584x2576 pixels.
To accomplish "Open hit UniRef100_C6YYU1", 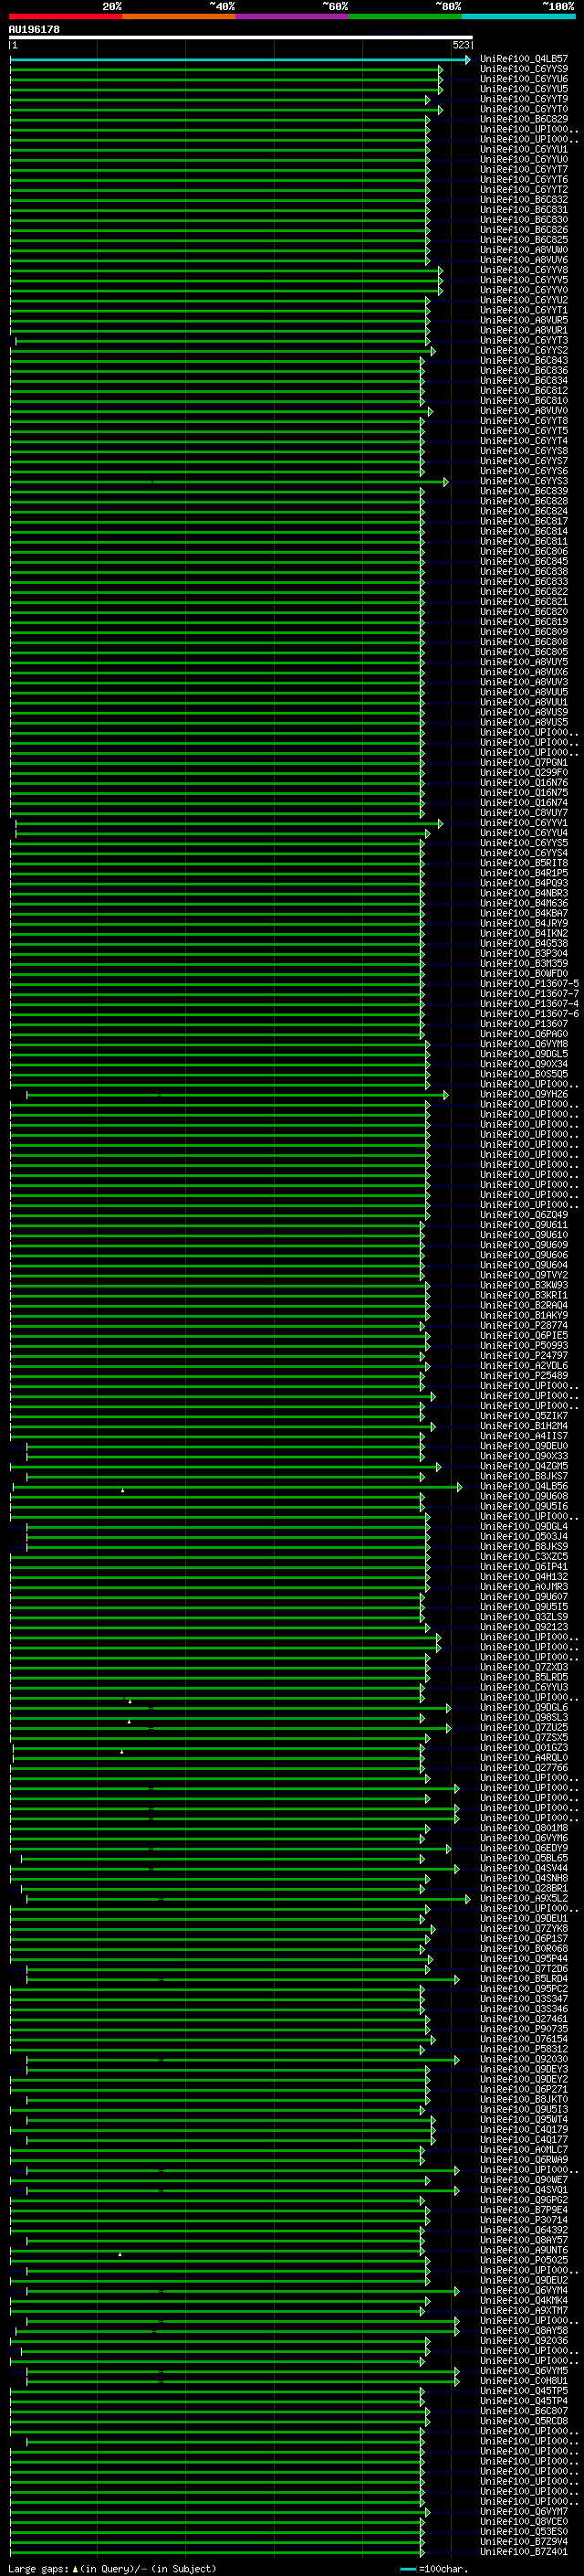I will (524, 149).
